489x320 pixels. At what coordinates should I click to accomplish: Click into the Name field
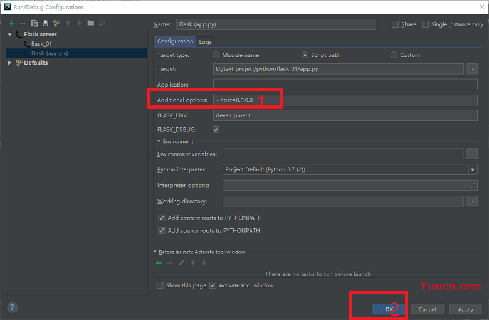(276, 24)
